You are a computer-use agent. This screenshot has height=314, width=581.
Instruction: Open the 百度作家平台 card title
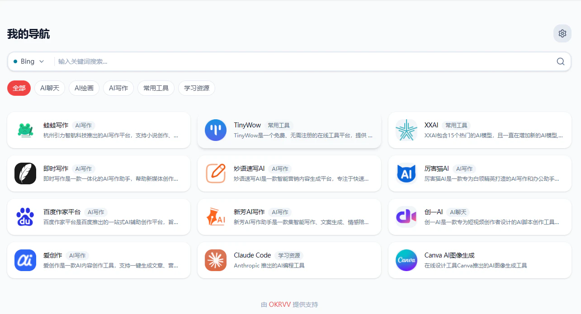[x=62, y=212]
